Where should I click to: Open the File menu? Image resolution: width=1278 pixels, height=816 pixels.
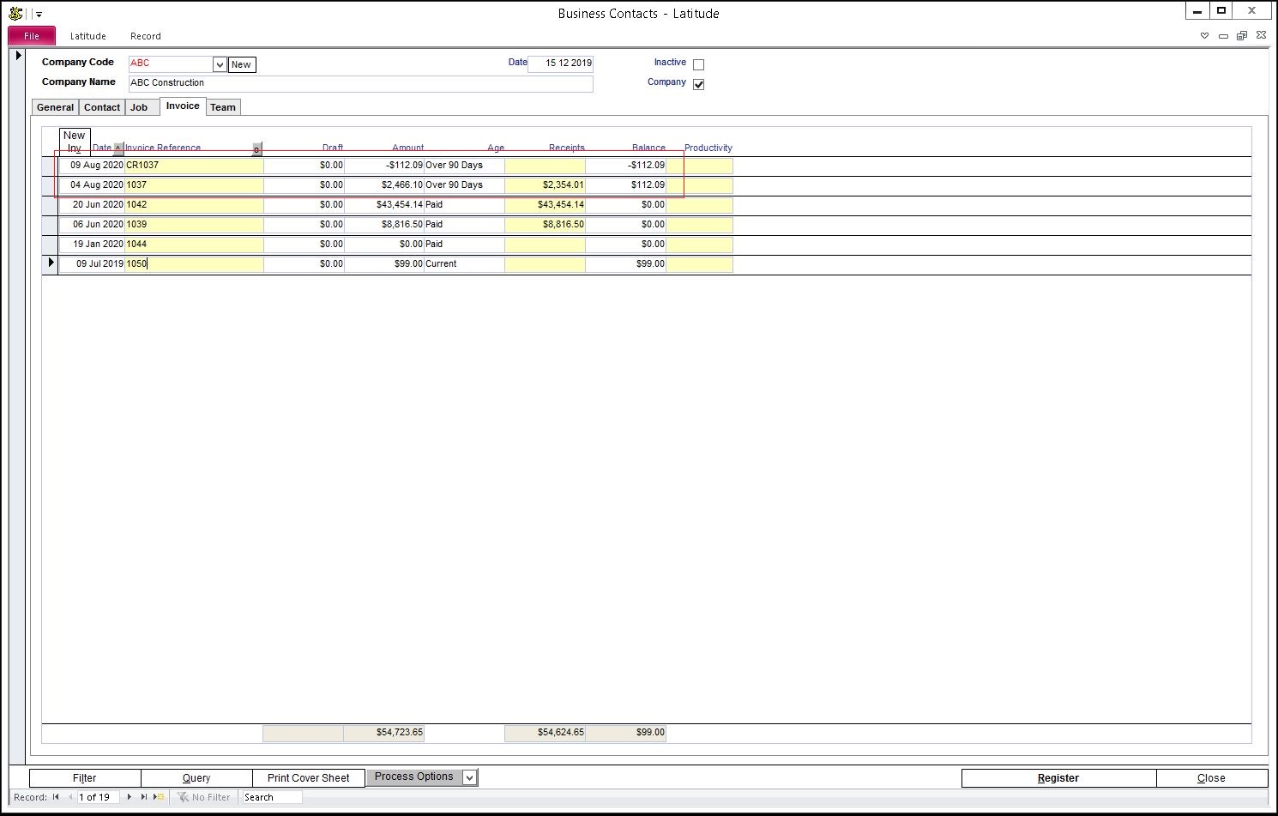point(32,36)
